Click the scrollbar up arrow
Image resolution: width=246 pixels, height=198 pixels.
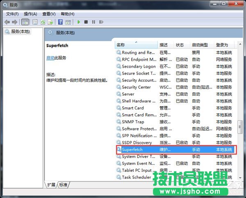240,44
